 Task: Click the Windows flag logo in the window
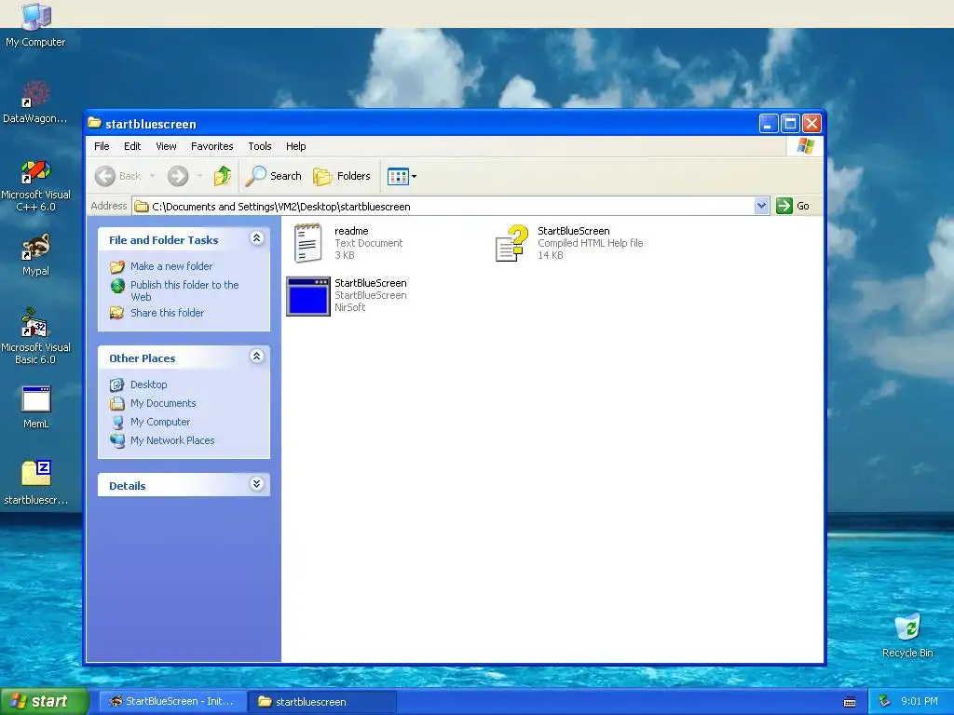(x=806, y=146)
